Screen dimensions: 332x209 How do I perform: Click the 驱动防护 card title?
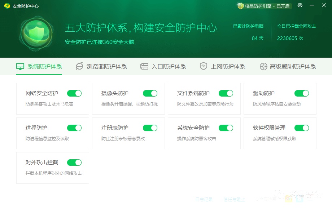coord(263,93)
